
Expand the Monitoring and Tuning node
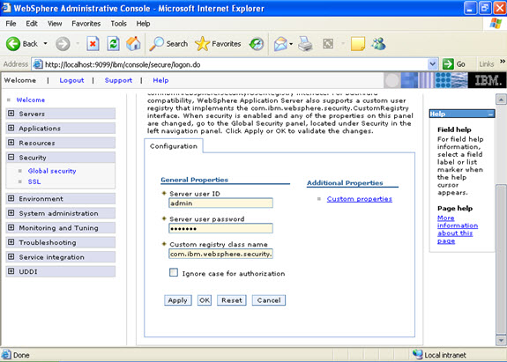pos(11,227)
